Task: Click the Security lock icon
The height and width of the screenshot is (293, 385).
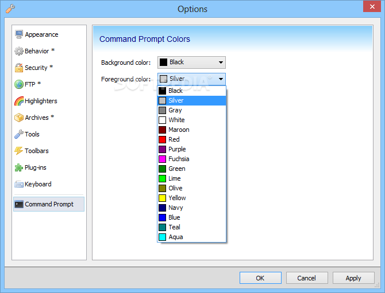Action: (x=19, y=68)
